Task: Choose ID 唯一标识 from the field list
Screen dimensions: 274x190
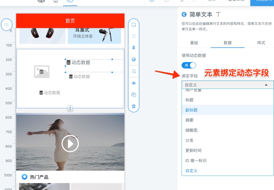Action: 228,161
